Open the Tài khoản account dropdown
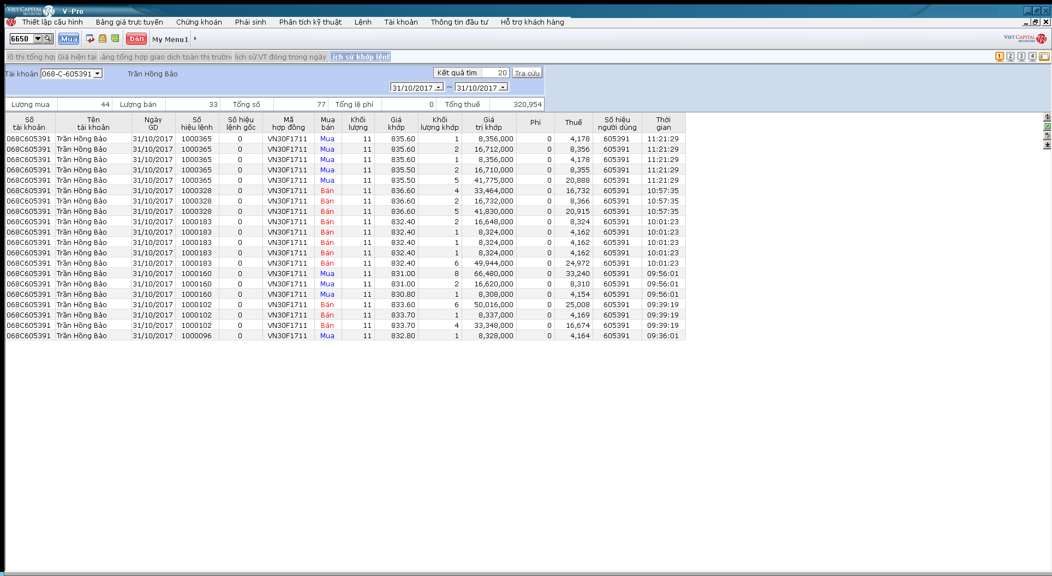Image resolution: width=1052 pixels, height=576 pixels. [98, 74]
